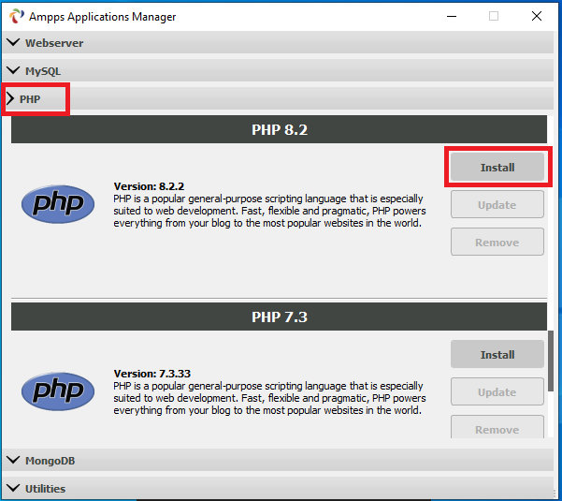Maximize the Ampps Applications Manager window
The image size is (562, 501).
(x=494, y=16)
